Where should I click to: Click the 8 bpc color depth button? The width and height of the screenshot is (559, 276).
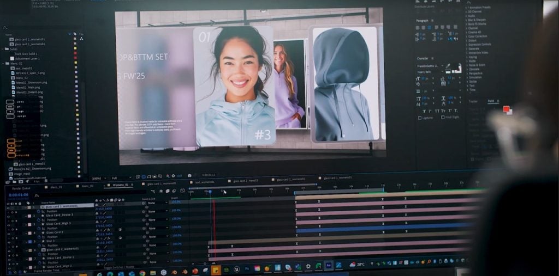click(37, 181)
